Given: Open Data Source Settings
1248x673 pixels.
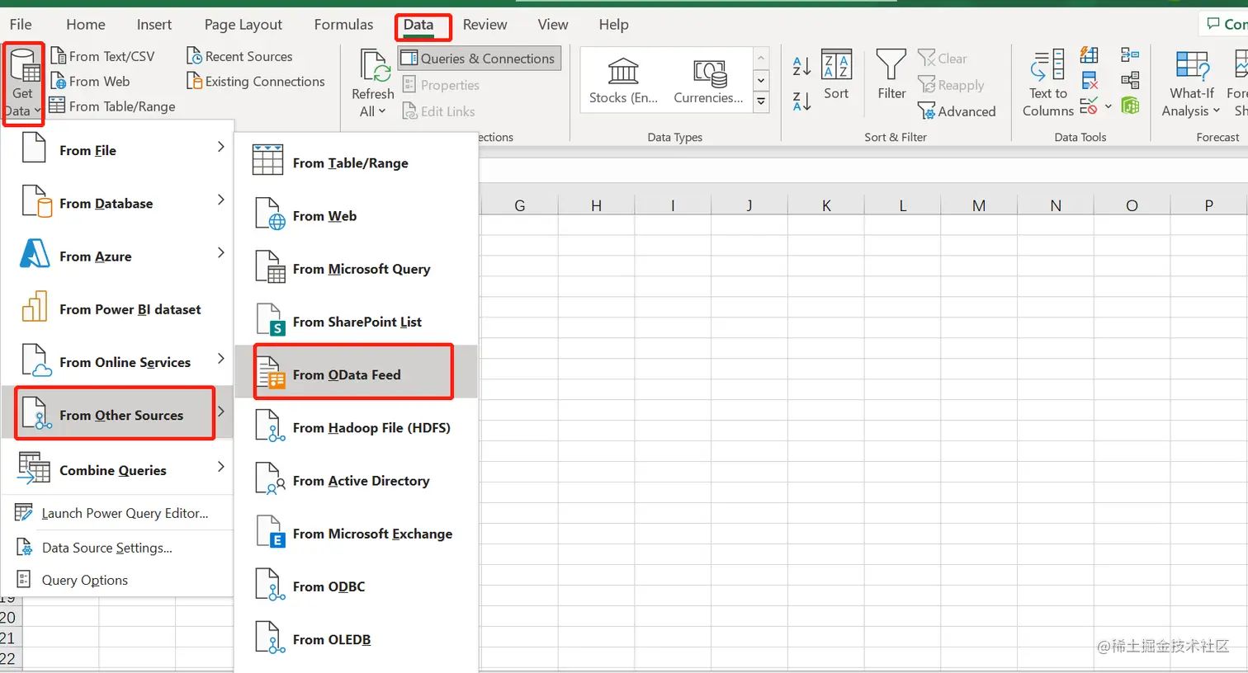Looking at the screenshot, I should (117, 548).
